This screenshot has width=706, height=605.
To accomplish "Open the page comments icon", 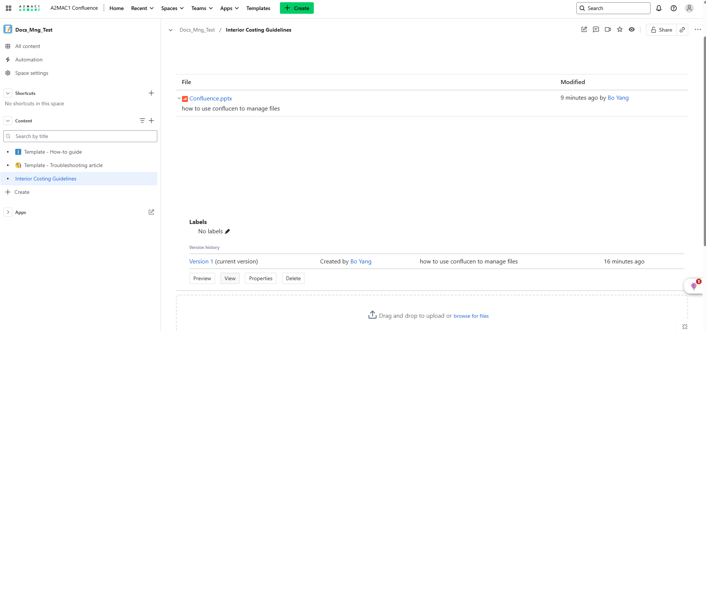I will coord(596,29).
